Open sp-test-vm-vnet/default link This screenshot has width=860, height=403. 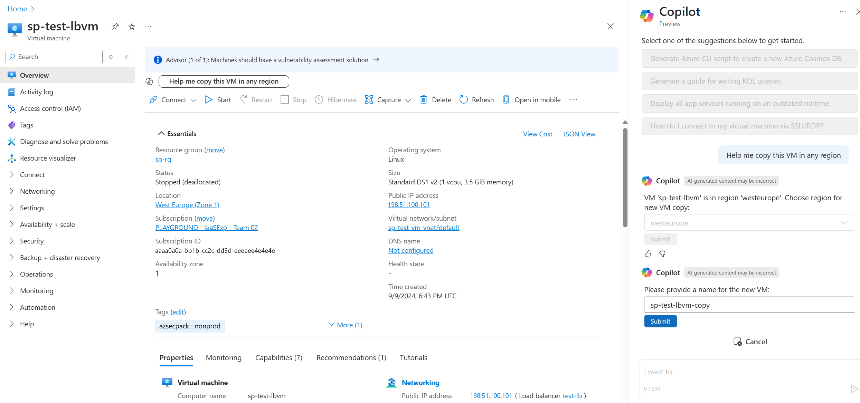(x=424, y=228)
